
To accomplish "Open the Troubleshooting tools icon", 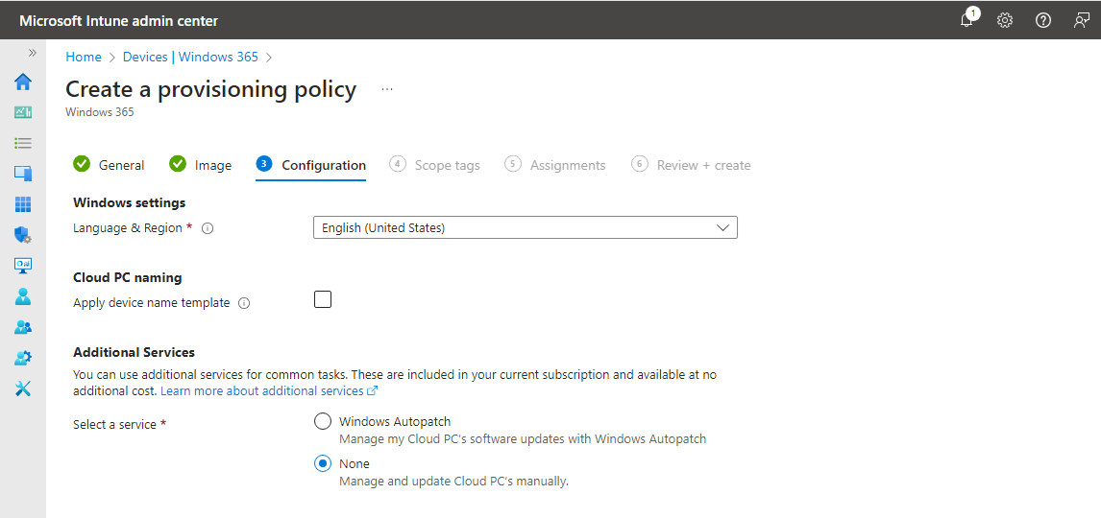I will point(23,389).
